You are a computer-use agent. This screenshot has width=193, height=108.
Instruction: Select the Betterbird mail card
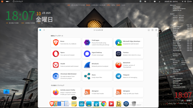[128, 65]
